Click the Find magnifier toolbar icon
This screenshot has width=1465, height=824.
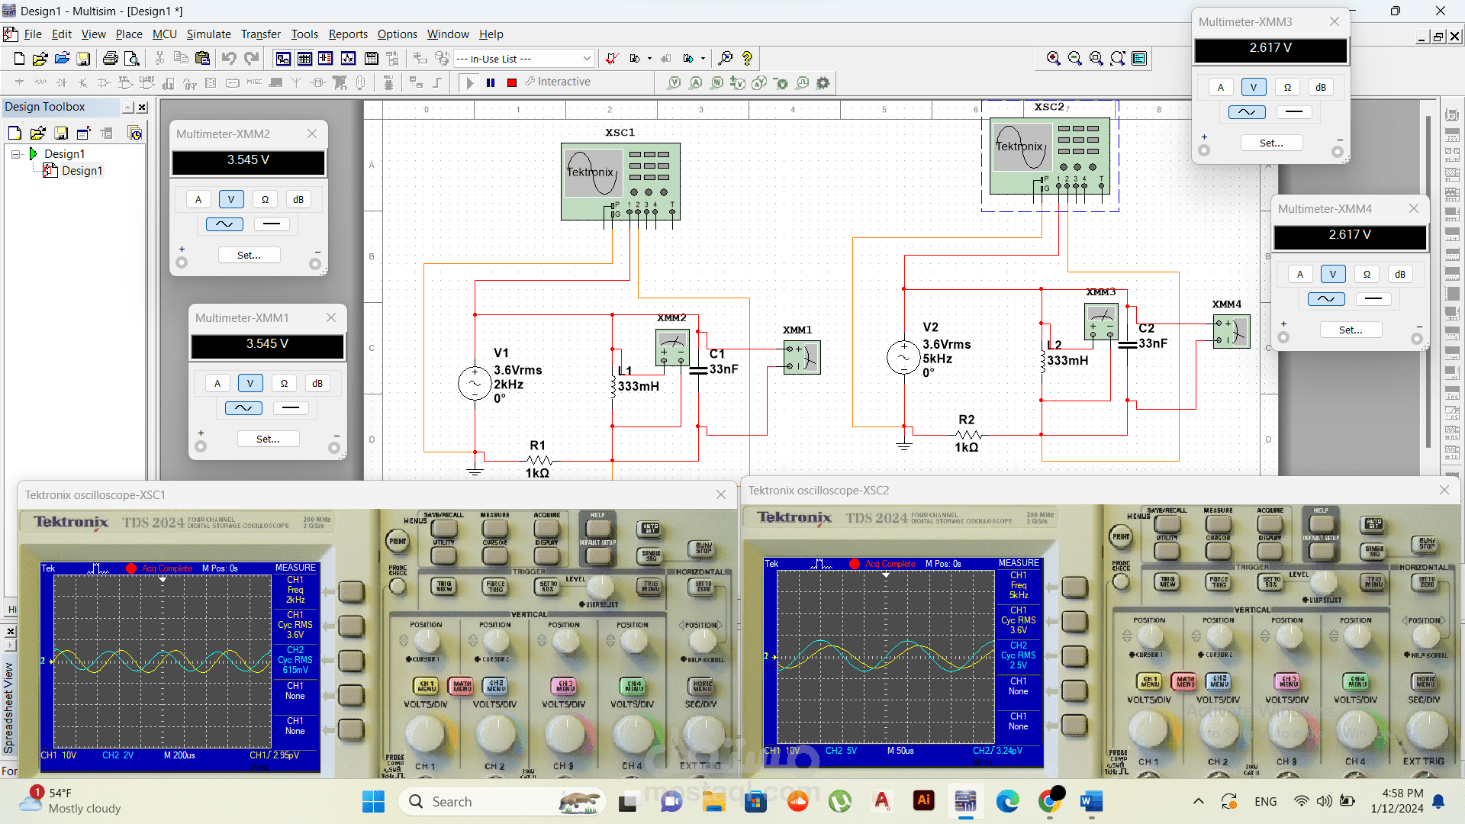[726, 58]
